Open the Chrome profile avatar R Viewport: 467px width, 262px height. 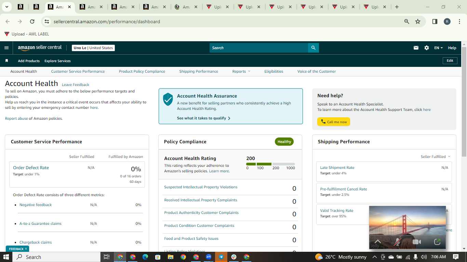pos(447,21)
